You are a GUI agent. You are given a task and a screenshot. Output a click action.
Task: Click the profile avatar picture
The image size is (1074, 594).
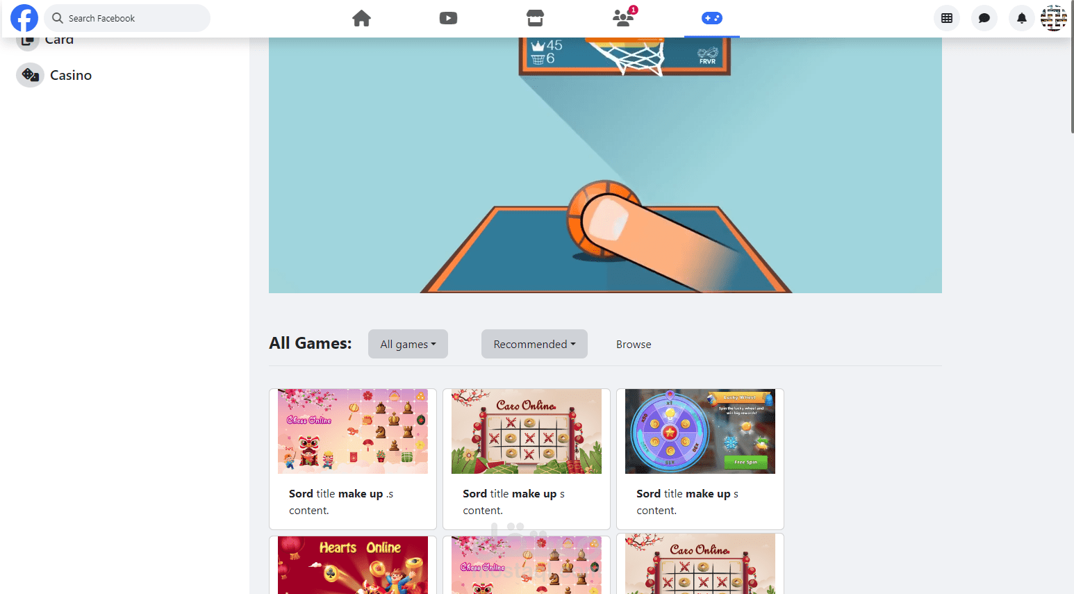1054,18
